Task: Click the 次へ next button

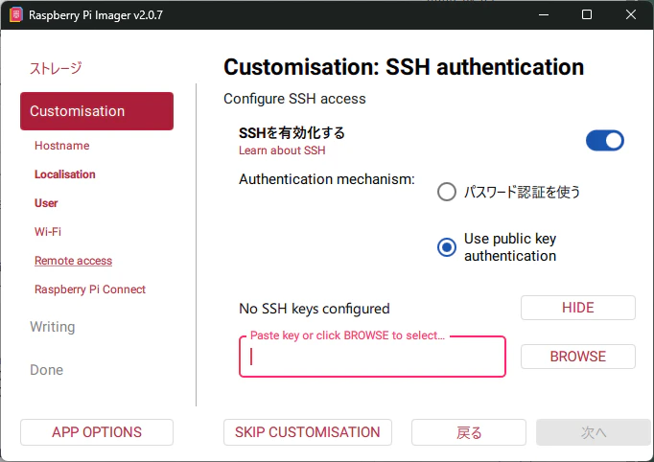Action: pyautogui.click(x=594, y=432)
